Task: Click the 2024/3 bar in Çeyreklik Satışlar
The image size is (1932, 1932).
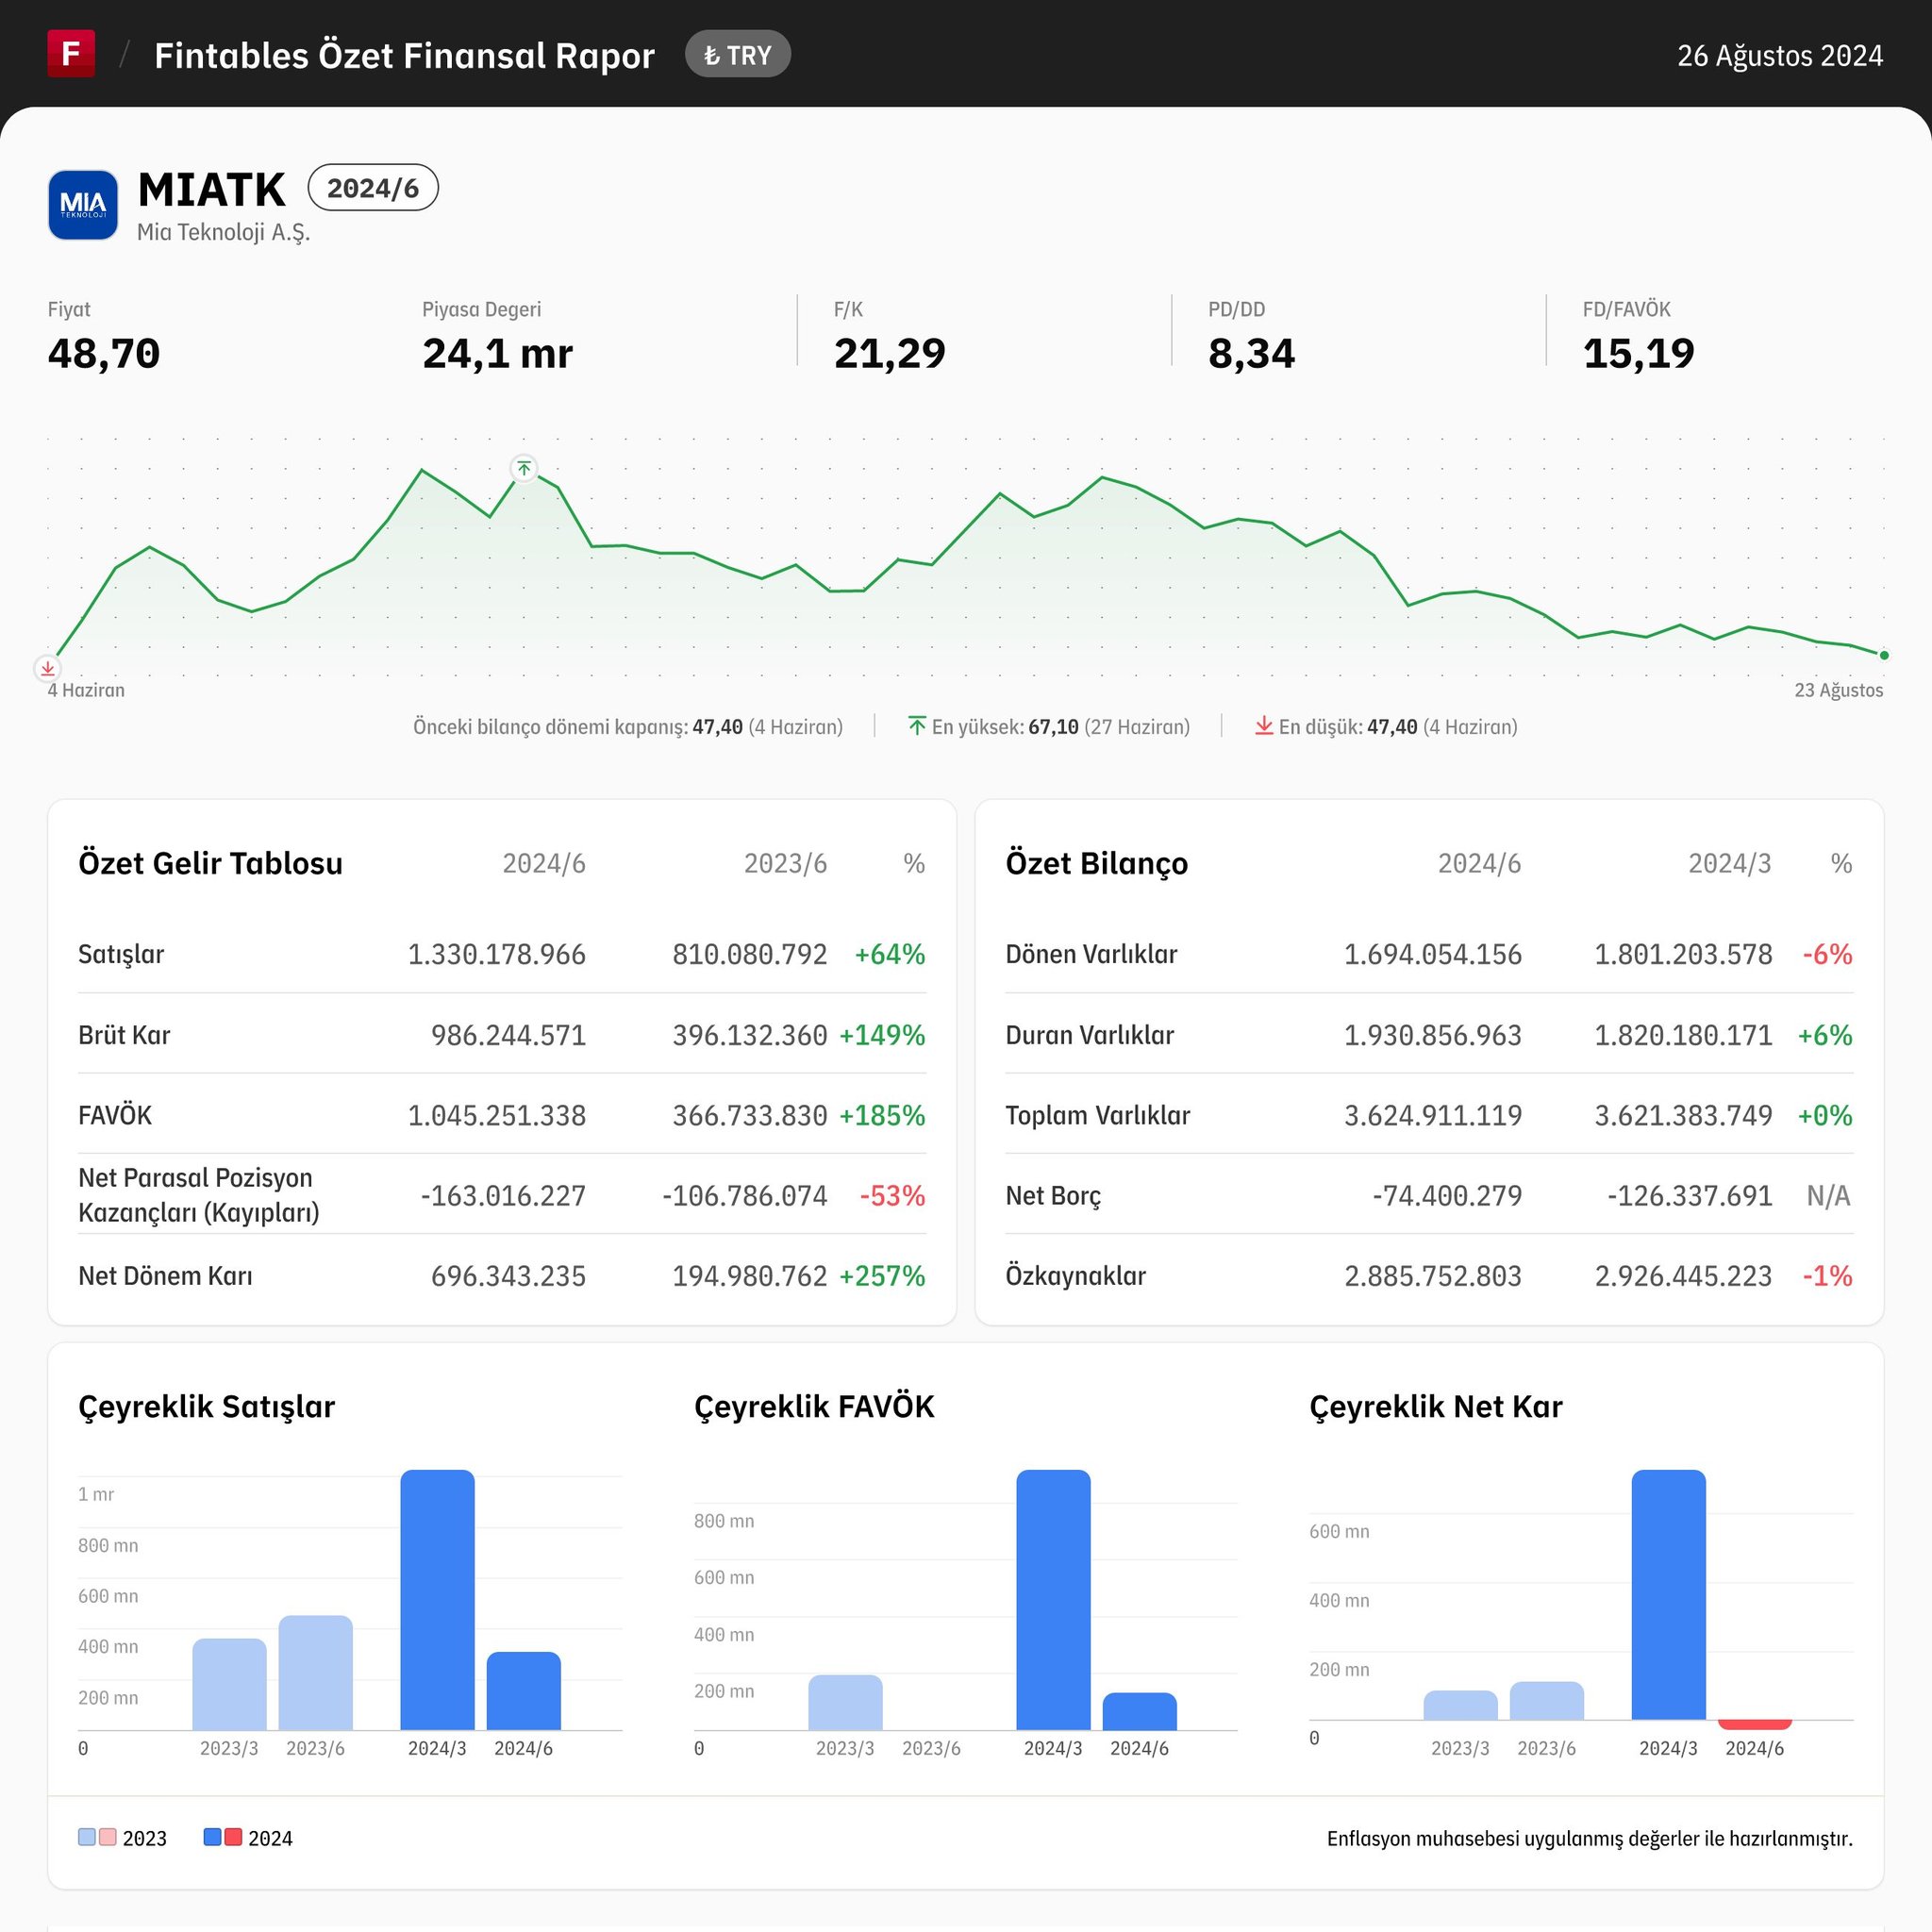Action: [x=437, y=1599]
